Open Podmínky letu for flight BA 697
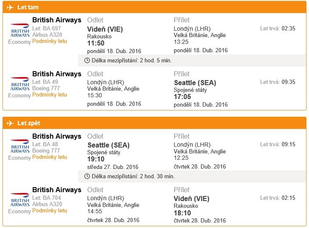 point(50,41)
